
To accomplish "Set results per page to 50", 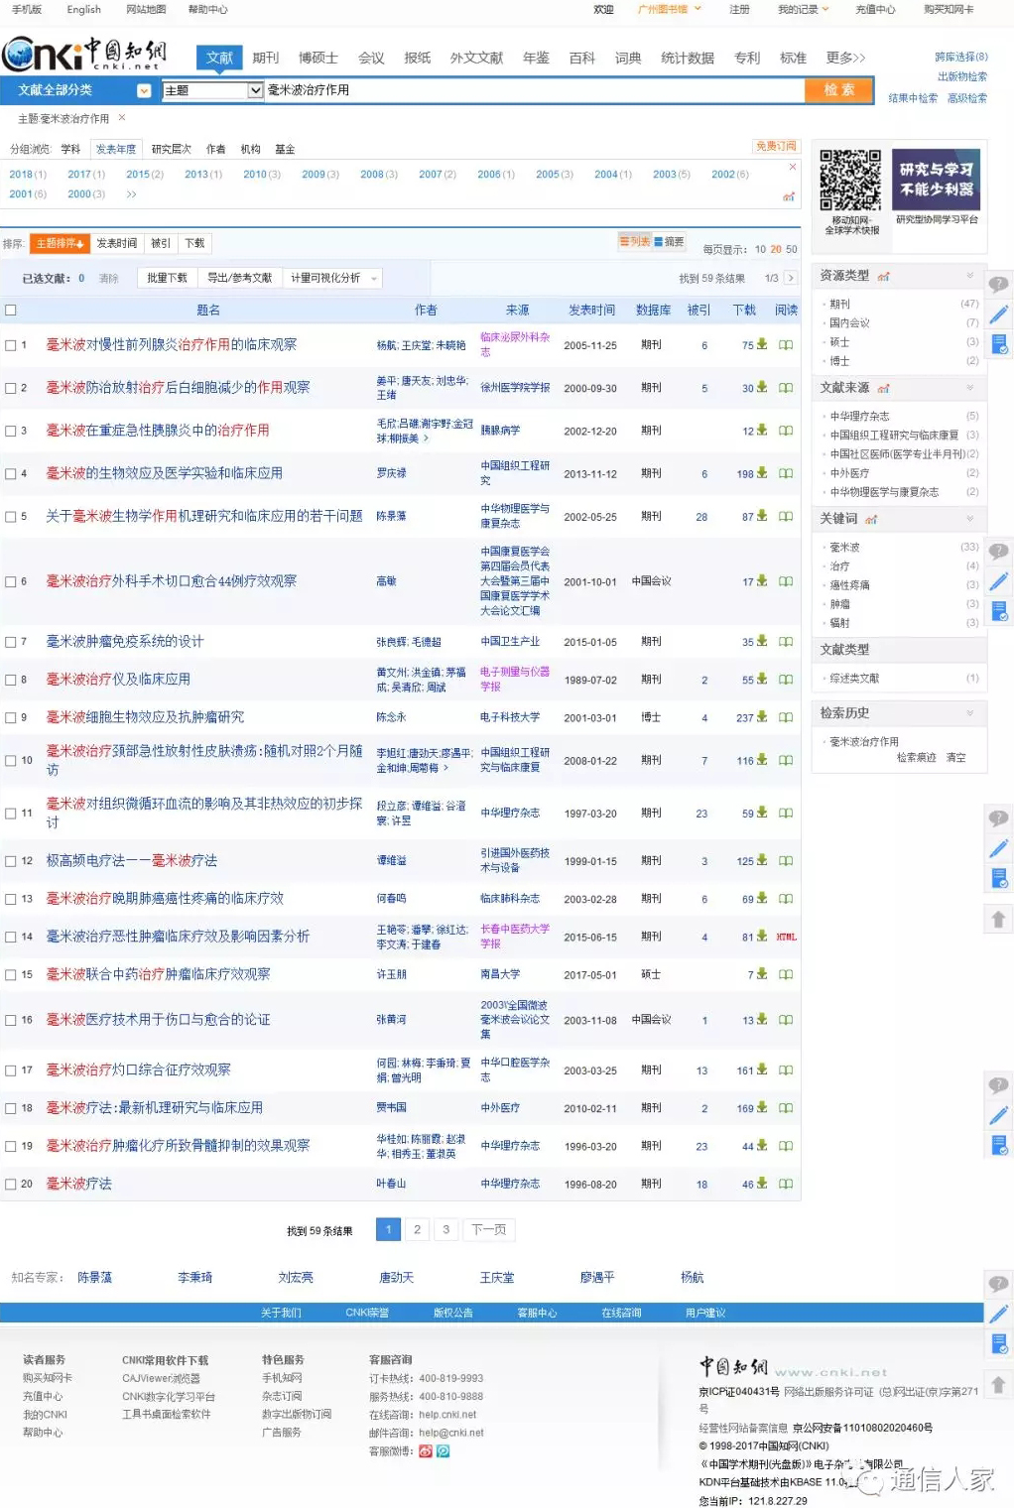I will [x=792, y=249].
